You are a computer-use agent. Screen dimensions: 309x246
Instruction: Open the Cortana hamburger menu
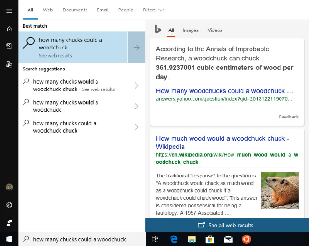(x=9, y=11)
